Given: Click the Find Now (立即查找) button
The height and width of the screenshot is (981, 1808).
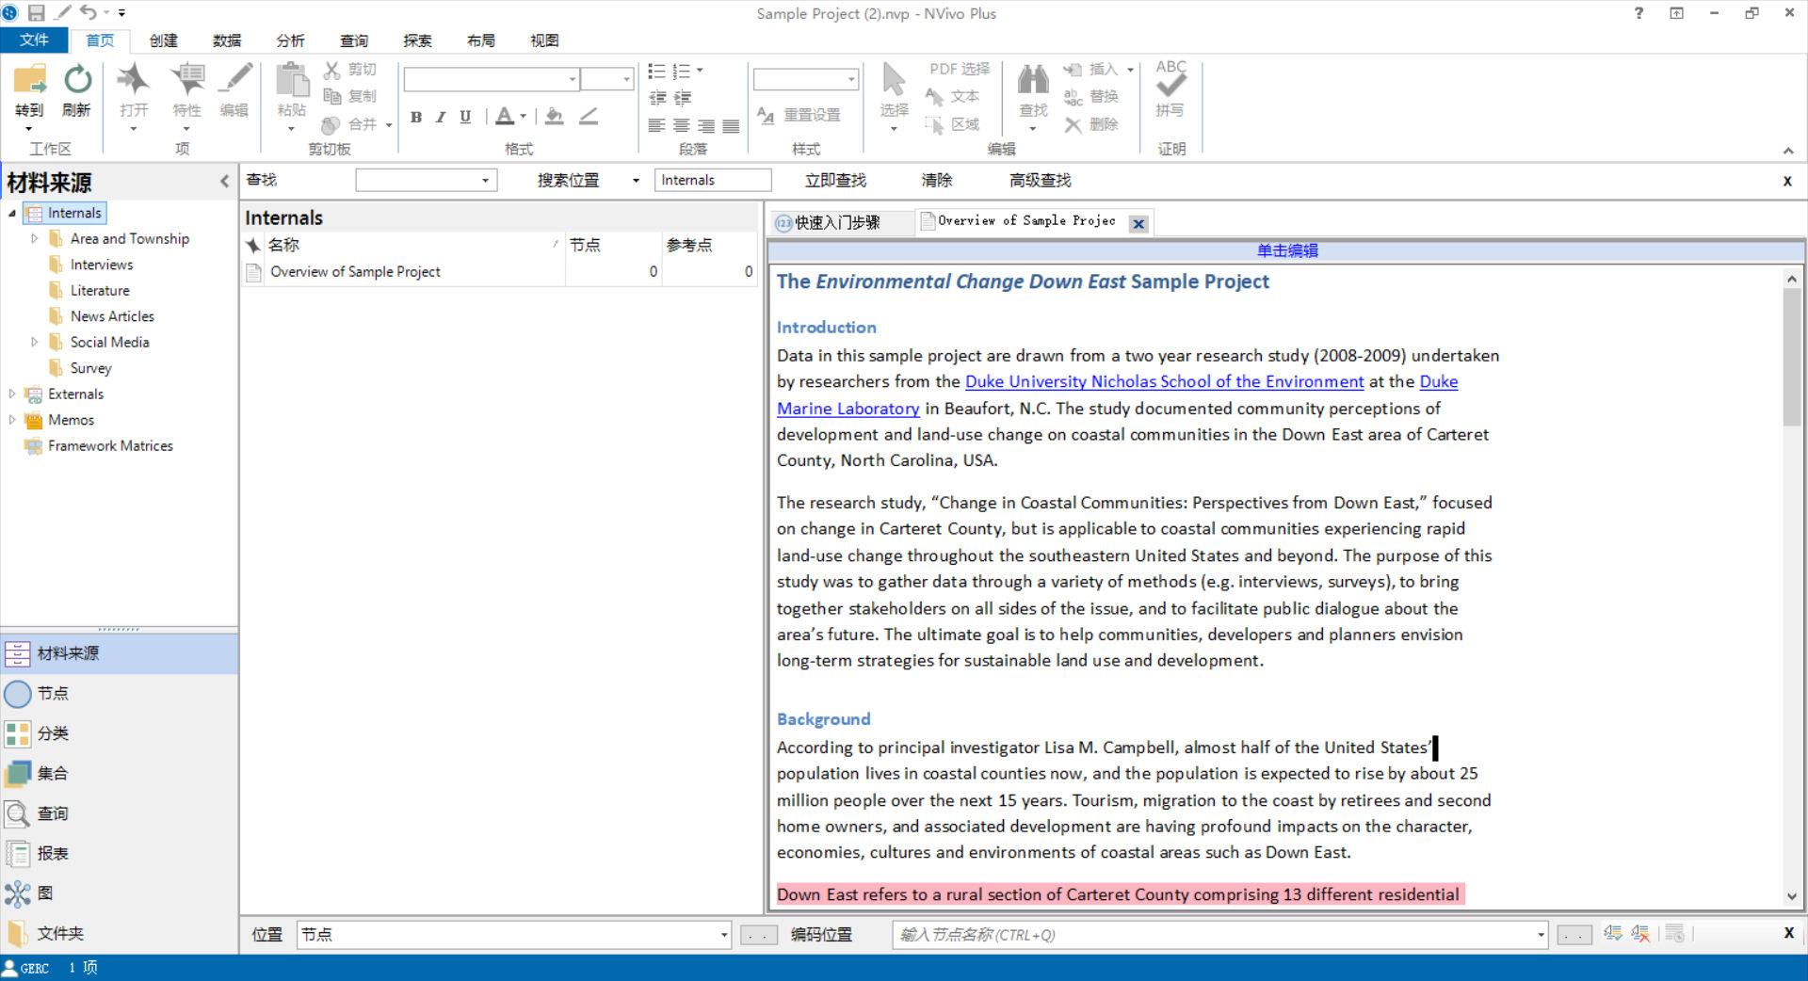Looking at the screenshot, I should pyautogui.click(x=835, y=181).
